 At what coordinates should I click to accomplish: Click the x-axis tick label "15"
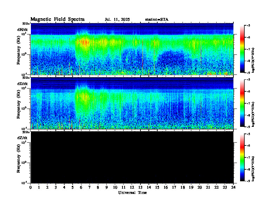point(157,187)
